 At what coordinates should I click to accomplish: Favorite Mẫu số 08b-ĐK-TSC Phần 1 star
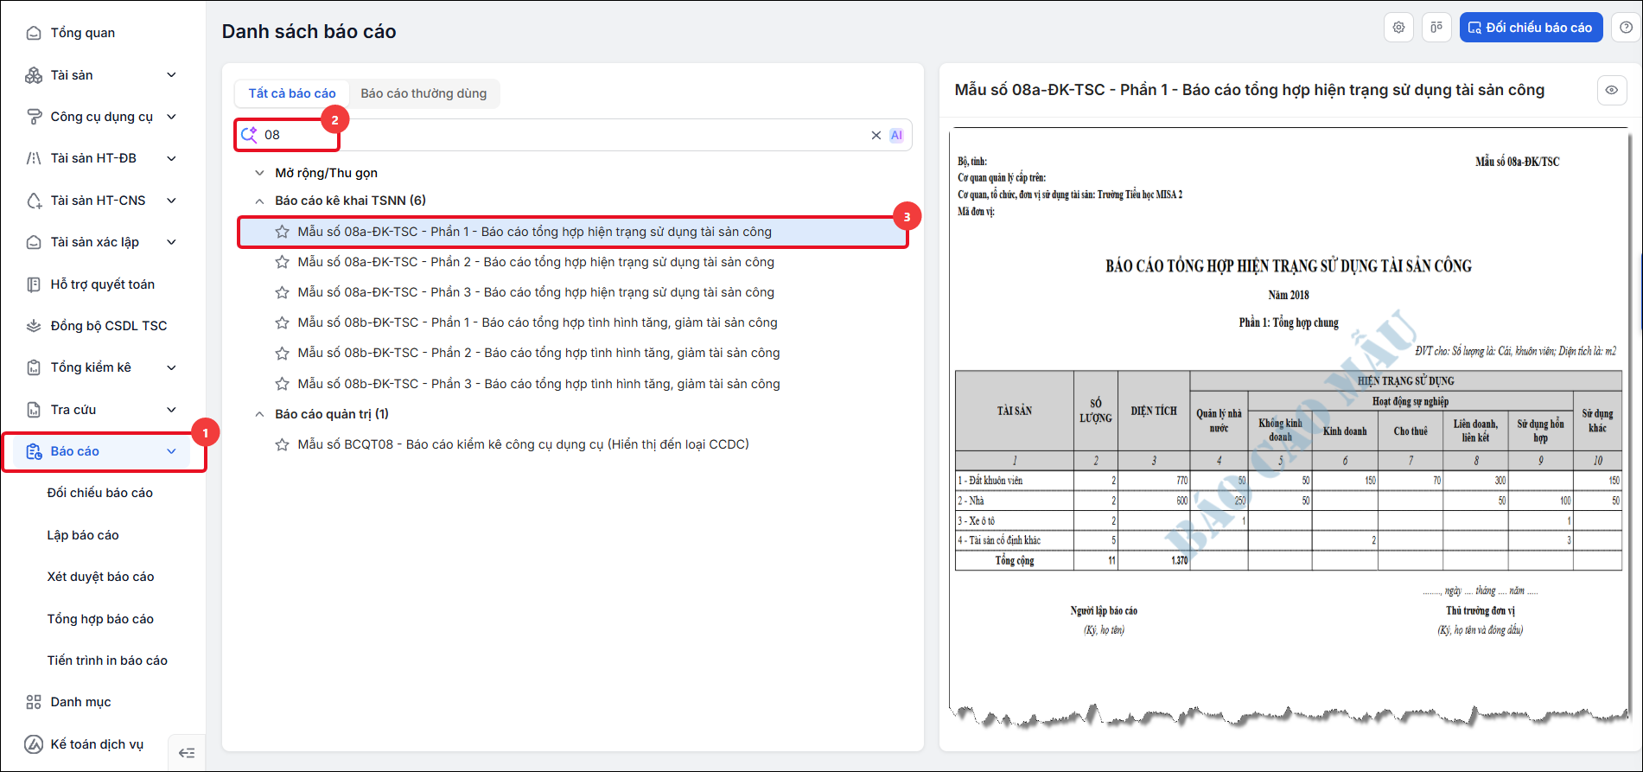282,322
